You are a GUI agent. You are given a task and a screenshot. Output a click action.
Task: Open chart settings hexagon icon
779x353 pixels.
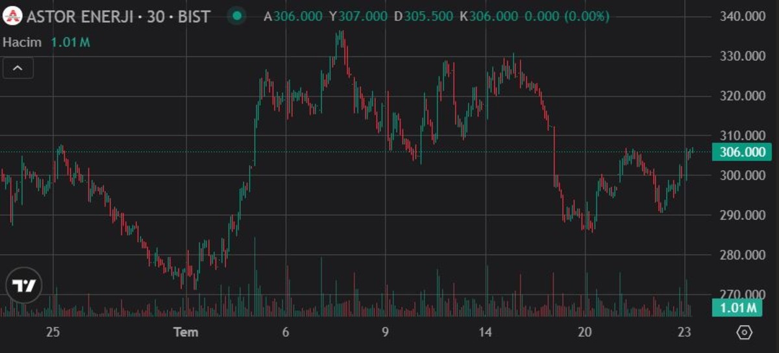point(745,332)
